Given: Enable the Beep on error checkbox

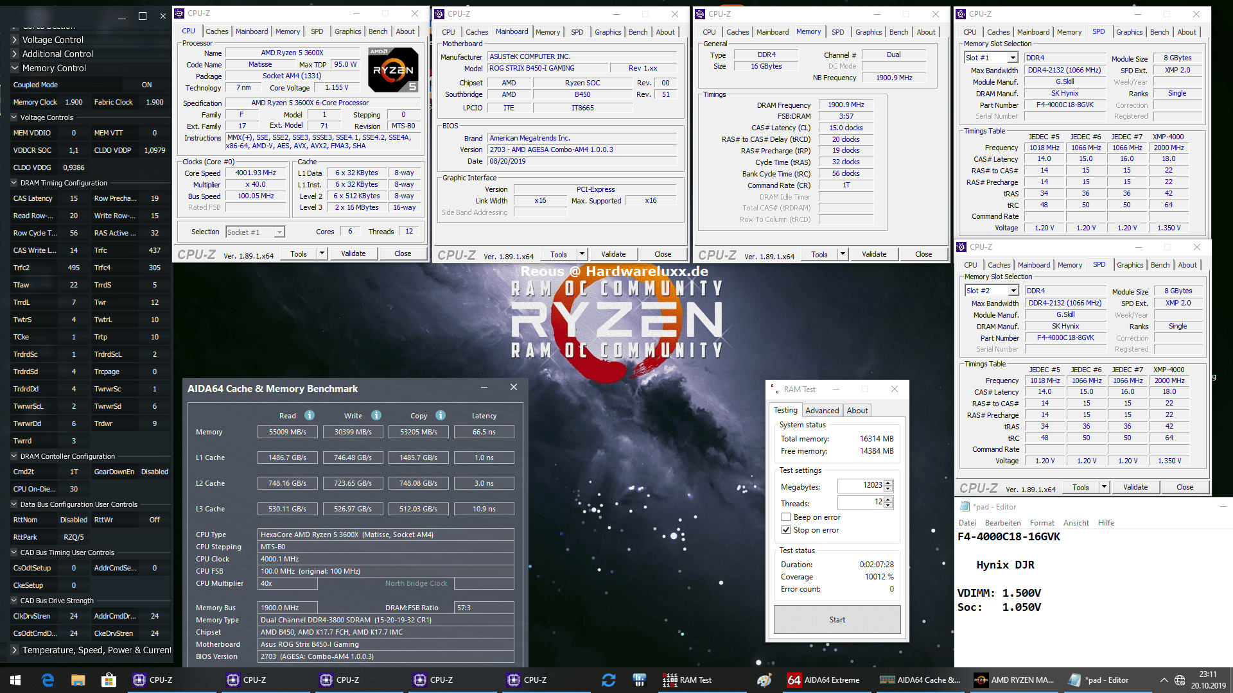Looking at the screenshot, I should [785, 517].
